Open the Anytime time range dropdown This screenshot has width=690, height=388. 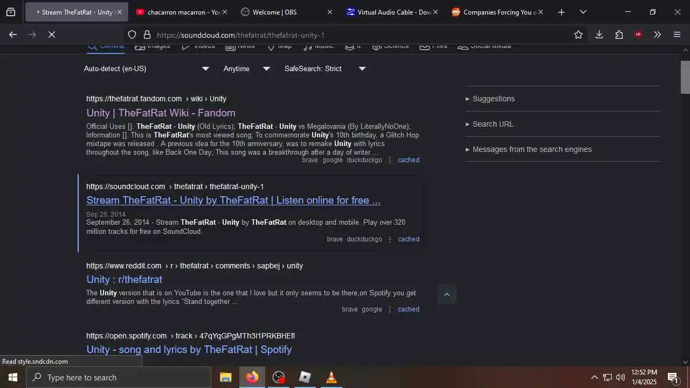coord(247,68)
